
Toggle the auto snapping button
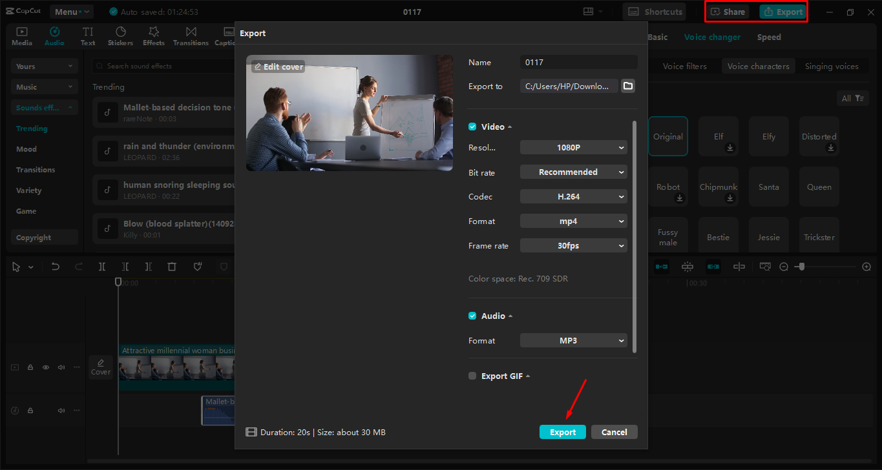[687, 267]
